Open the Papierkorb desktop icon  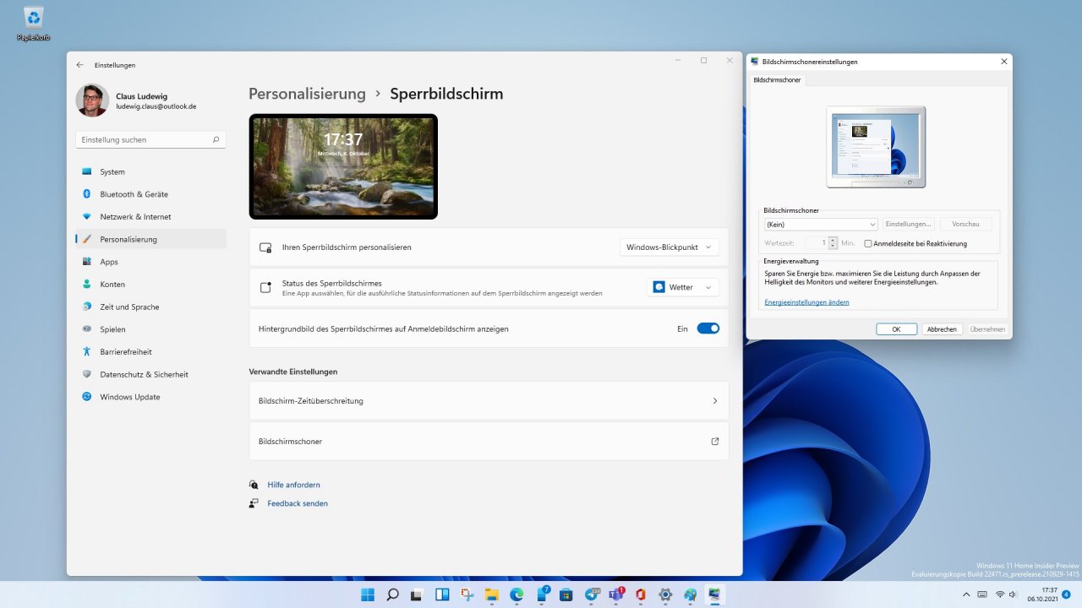coord(34,24)
